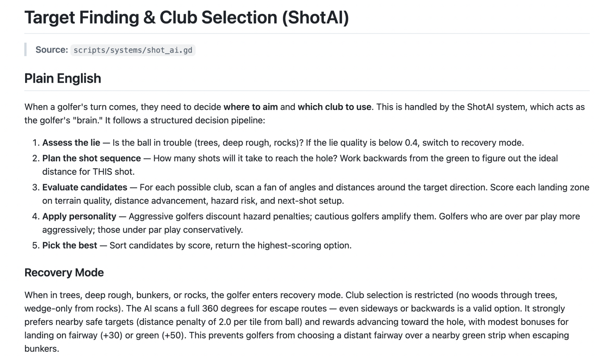Viewport: 599px width, 360px height.
Task: Click the "Plan the shot sequence" step label
Action: pyautogui.click(x=91, y=158)
